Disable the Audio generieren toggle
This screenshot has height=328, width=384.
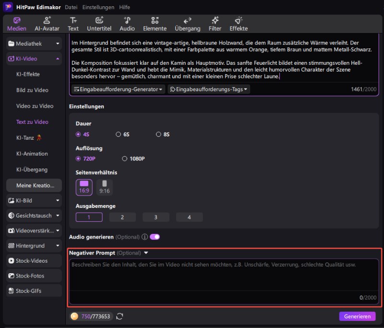pos(155,237)
